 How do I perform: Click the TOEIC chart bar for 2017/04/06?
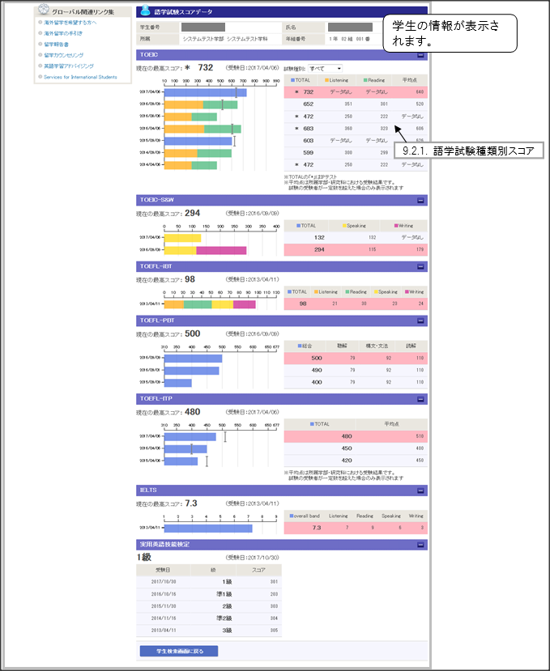pos(205,92)
